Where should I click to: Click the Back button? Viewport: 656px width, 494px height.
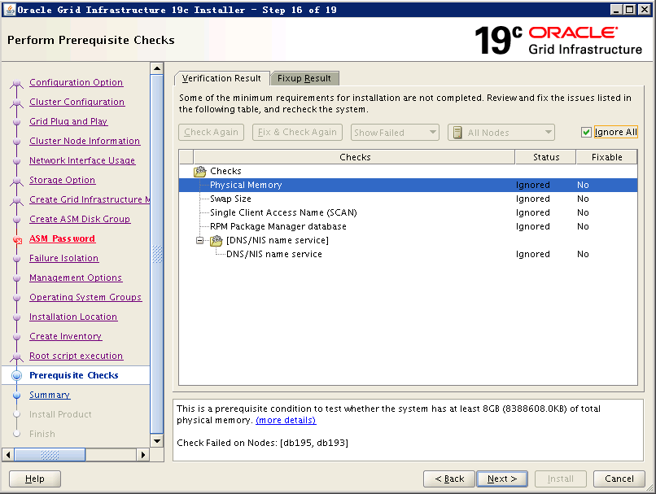(x=449, y=479)
